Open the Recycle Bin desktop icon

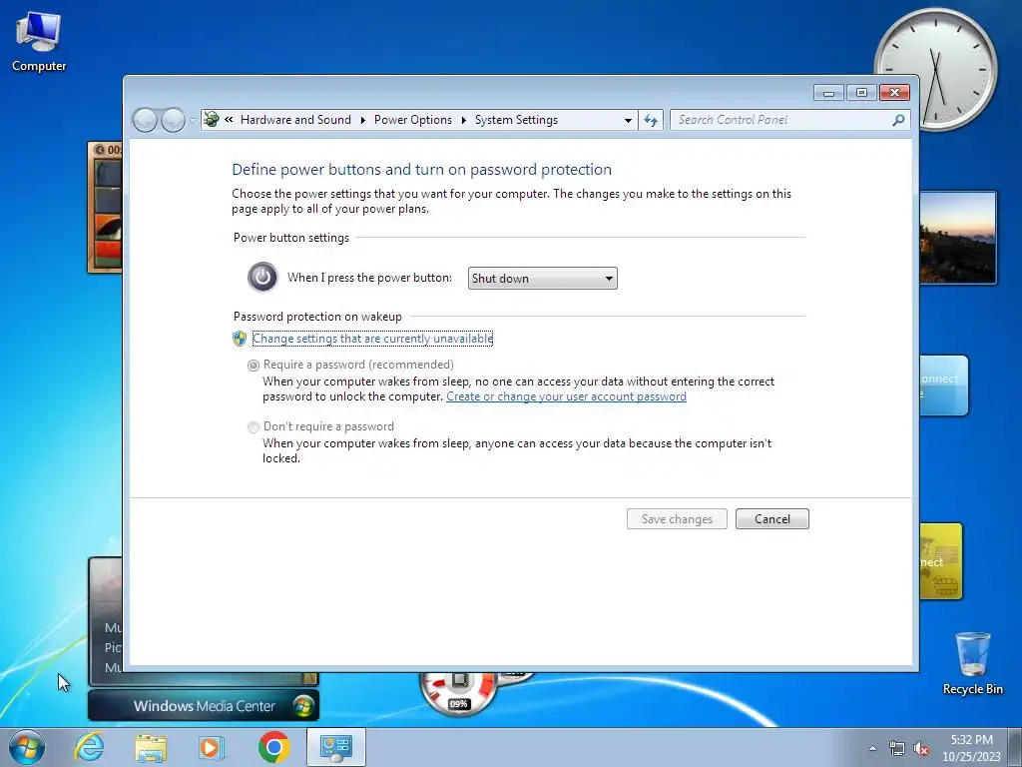pos(972,663)
